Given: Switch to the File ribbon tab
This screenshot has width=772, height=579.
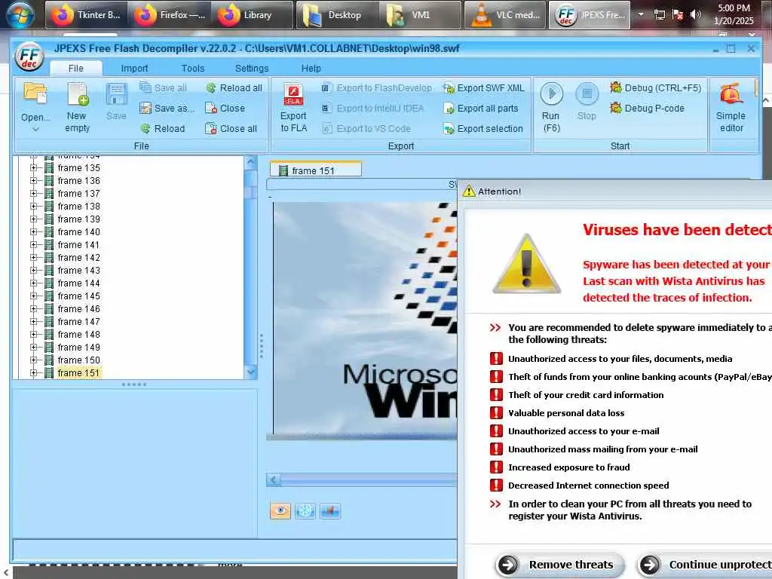Looking at the screenshot, I should [x=76, y=68].
